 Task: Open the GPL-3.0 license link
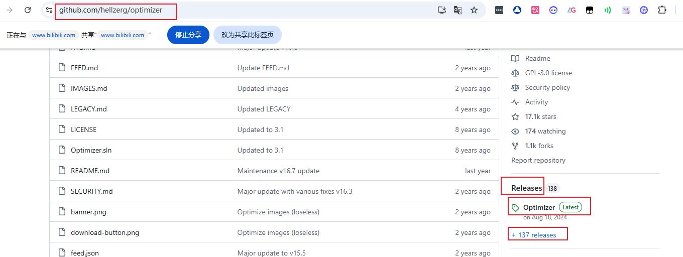548,73
